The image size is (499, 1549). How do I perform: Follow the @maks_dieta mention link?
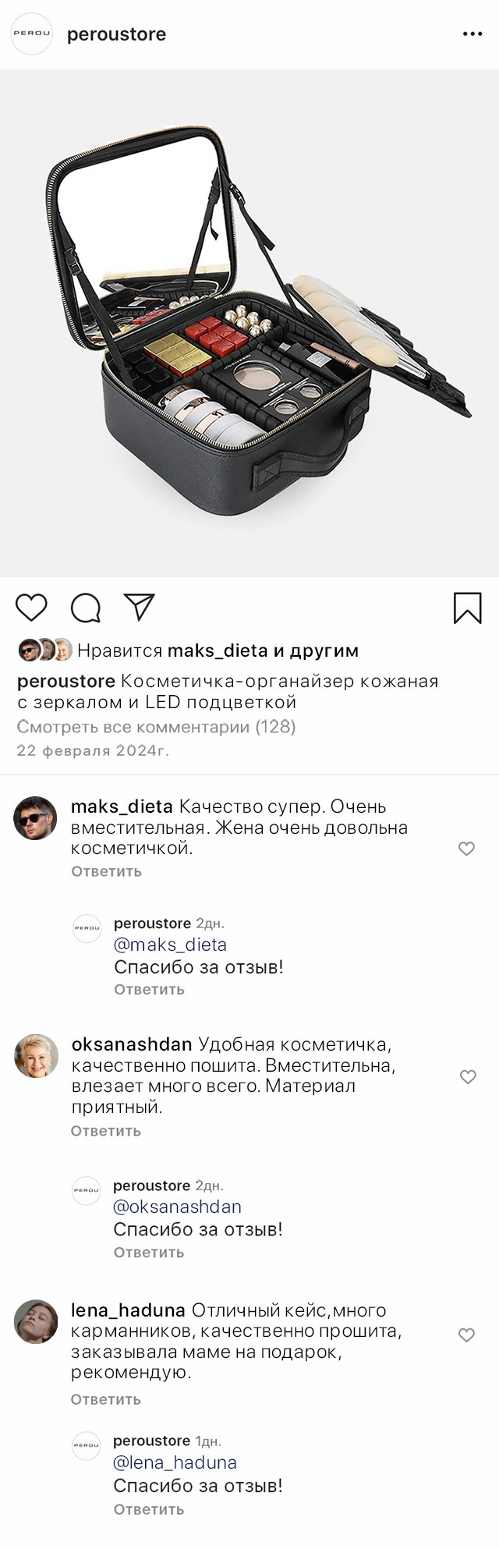(x=170, y=945)
